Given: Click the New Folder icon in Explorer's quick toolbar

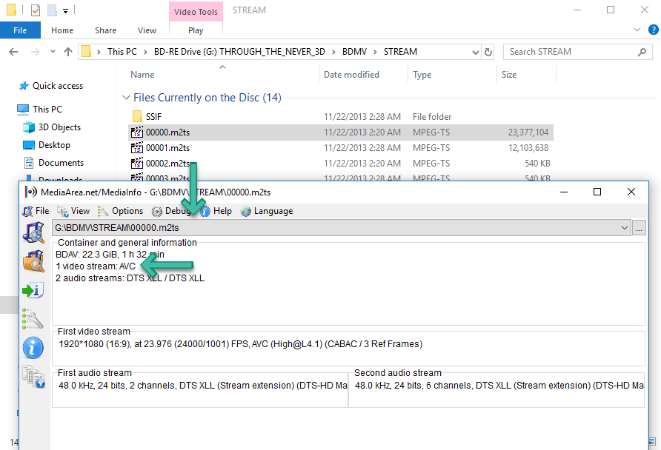Looking at the screenshot, I should [x=52, y=10].
